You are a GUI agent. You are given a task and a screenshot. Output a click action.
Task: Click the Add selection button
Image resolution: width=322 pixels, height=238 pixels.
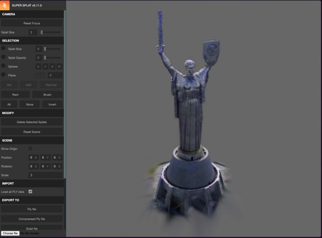(x=29, y=85)
